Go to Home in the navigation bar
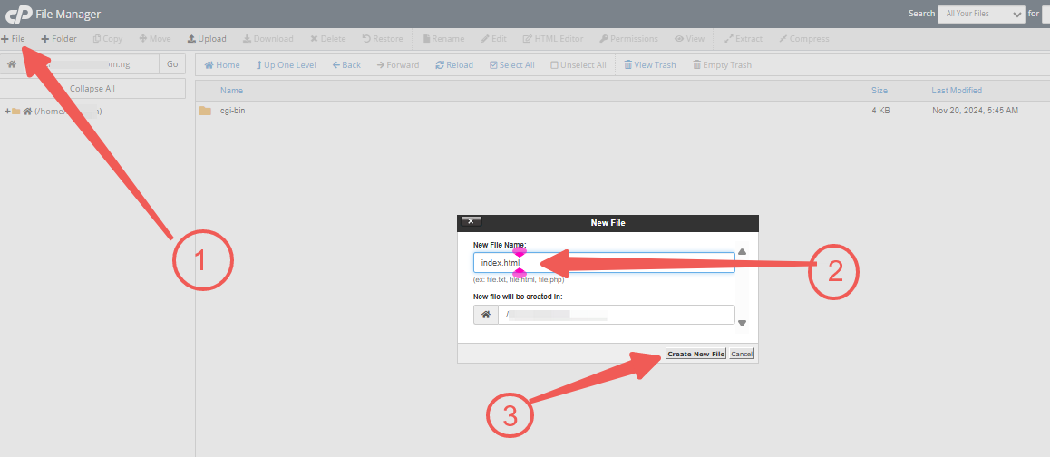The width and height of the screenshot is (1050, 457). 221,65
